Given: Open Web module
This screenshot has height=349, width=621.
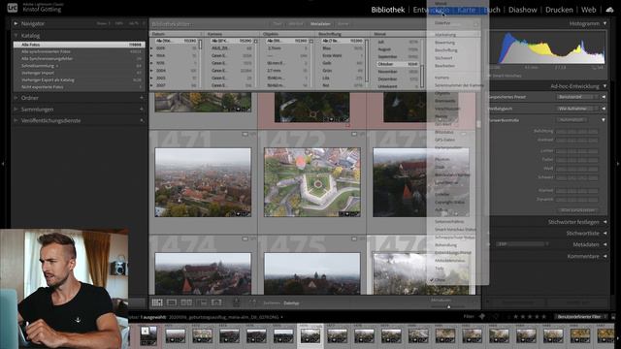Looking at the screenshot, I should 589,10.
